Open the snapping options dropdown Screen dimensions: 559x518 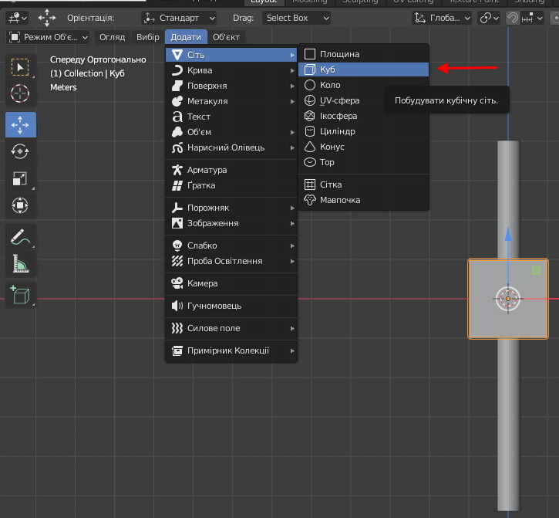(x=531, y=18)
